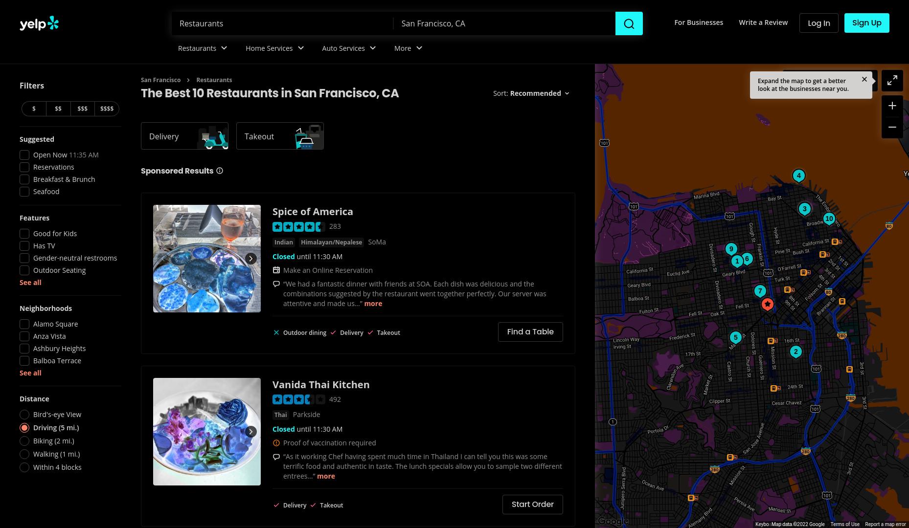Open Auto Services dropdown
This screenshot has width=909, height=528.
tap(349, 48)
